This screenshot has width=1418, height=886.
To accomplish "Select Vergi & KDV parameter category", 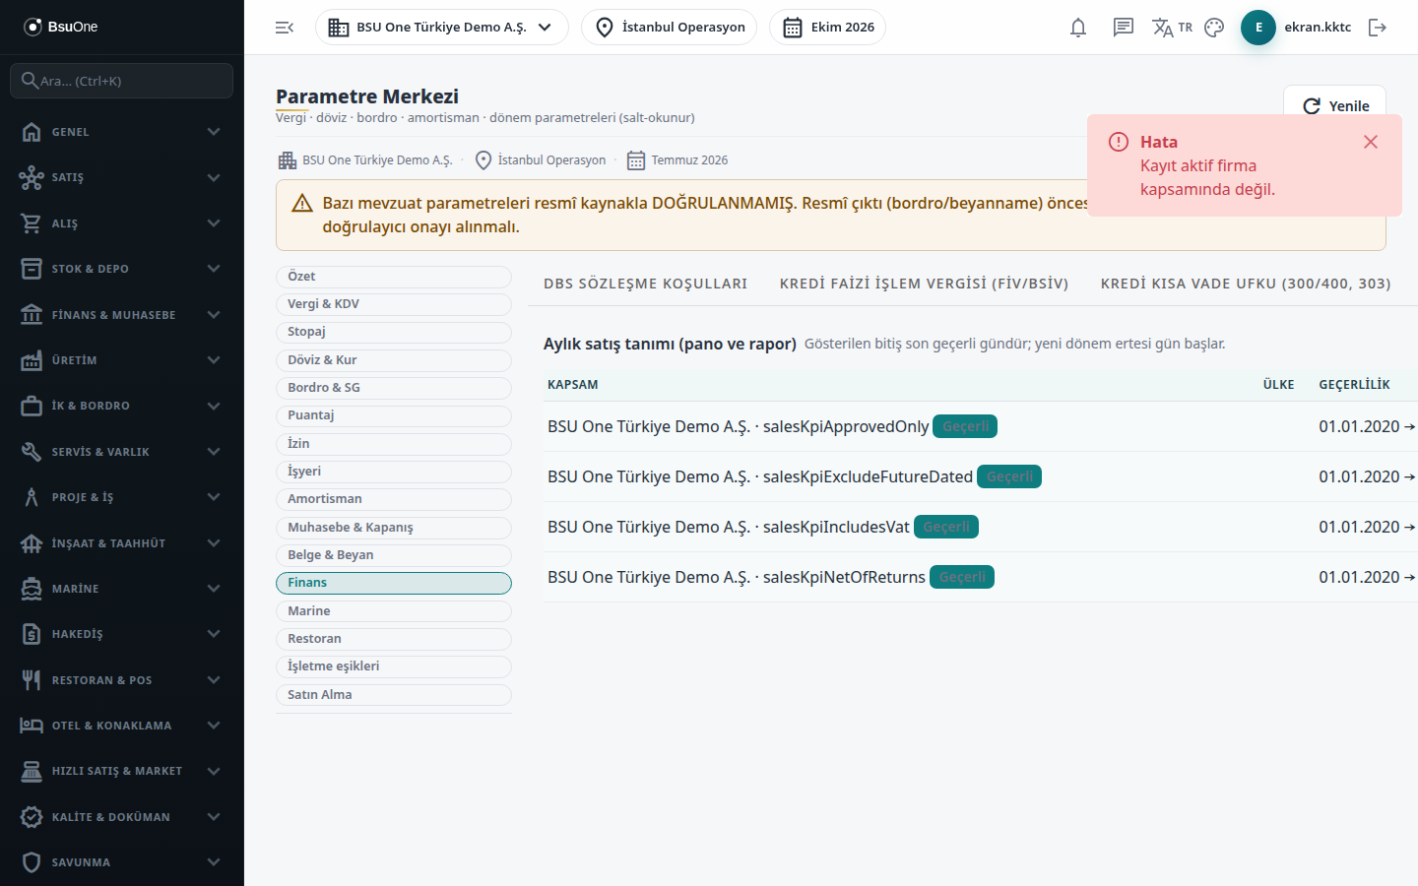I will [394, 304].
